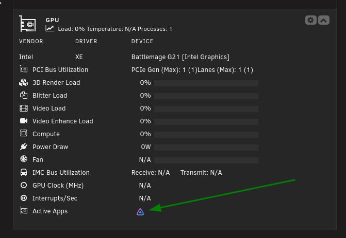Click the 'Fan' label
Viewport: 346px width, 238px height.
click(38, 160)
